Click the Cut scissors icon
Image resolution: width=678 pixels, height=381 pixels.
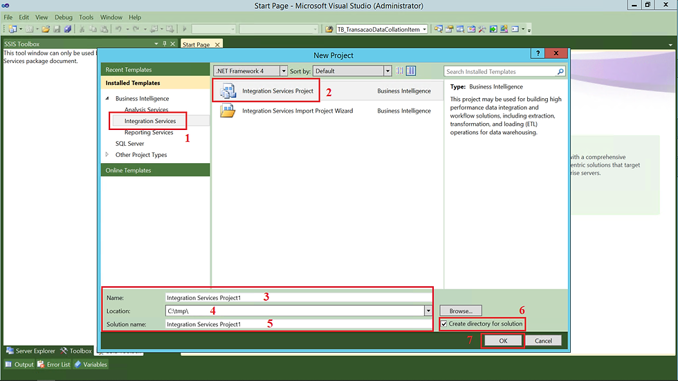click(x=82, y=29)
